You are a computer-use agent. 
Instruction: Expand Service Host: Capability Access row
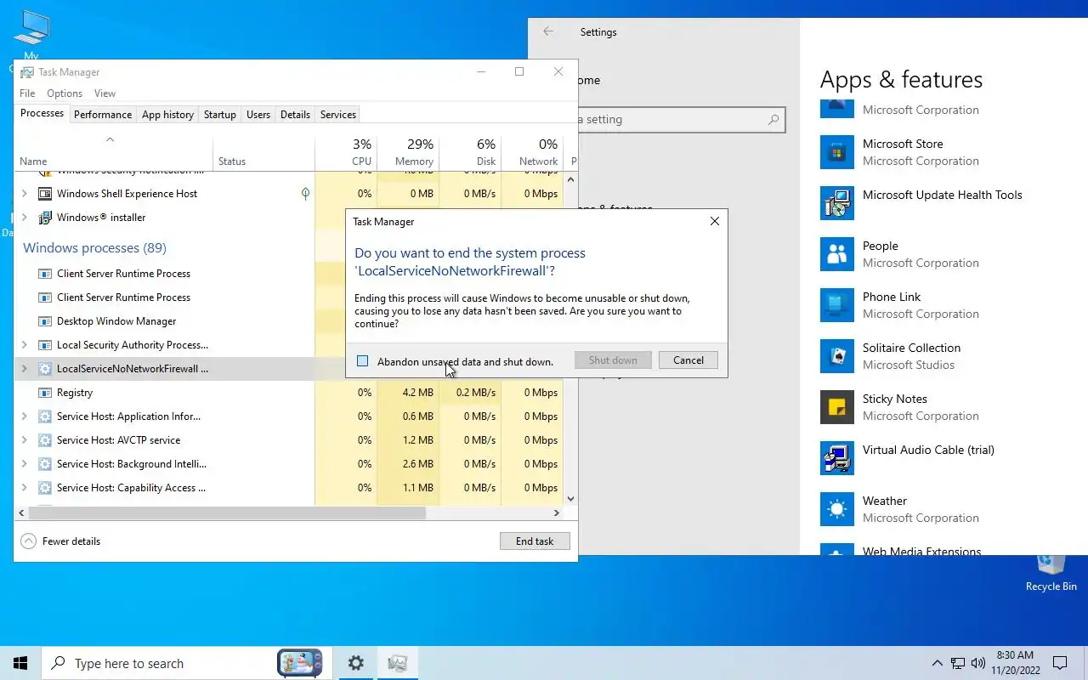point(25,488)
